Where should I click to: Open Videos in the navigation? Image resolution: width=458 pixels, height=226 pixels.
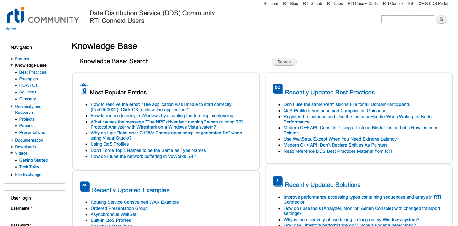(21, 153)
